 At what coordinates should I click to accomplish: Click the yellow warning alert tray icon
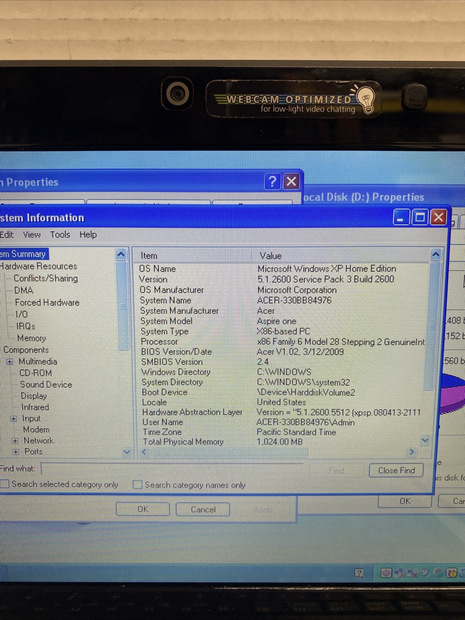coord(452,573)
